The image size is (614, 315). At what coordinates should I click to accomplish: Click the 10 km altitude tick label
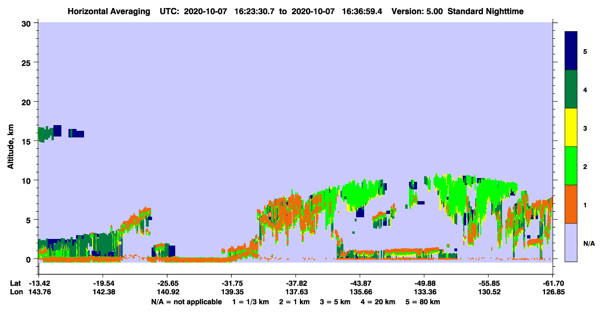click(x=26, y=180)
